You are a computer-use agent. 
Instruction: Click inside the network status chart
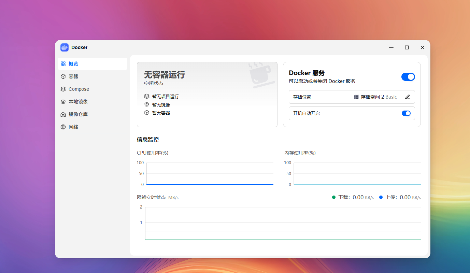[283, 224]
